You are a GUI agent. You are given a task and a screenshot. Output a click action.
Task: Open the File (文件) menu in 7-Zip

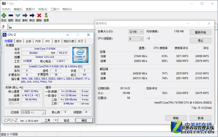pyautogui.click(x=6, y=9)
